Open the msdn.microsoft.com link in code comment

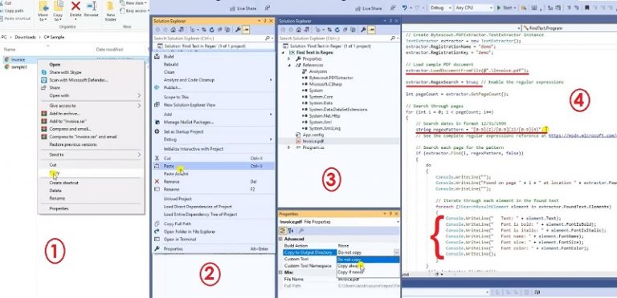point(582,135)
